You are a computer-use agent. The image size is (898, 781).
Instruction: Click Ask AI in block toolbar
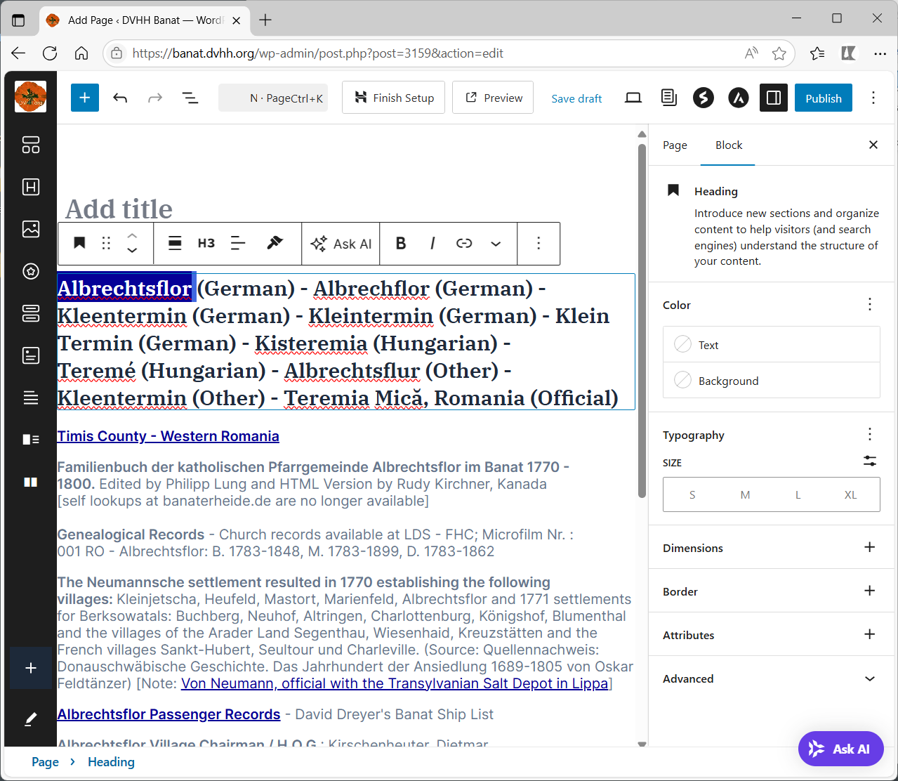(x=341, y=244)
